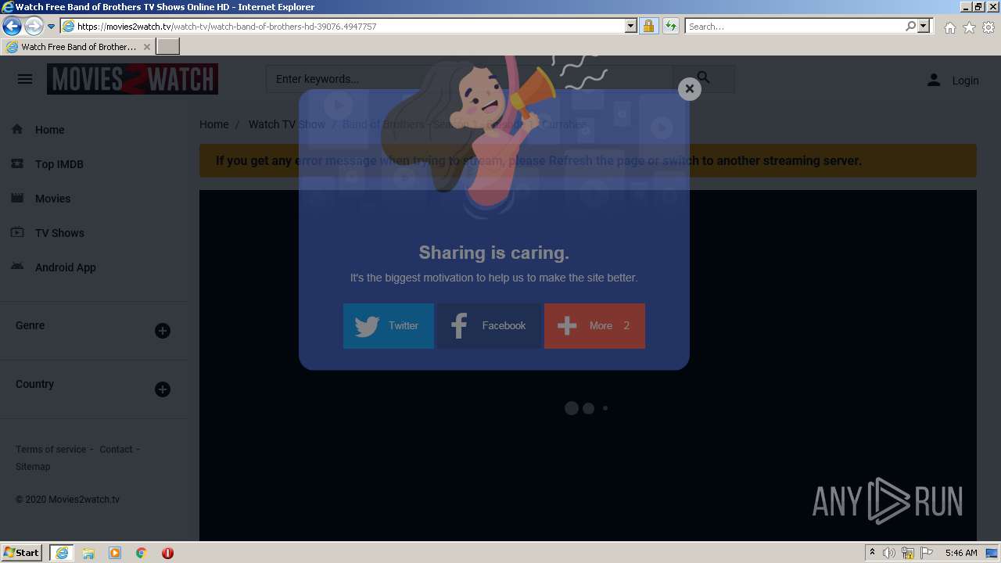Click the browser search magnifier icon

(x=910, y=26)
